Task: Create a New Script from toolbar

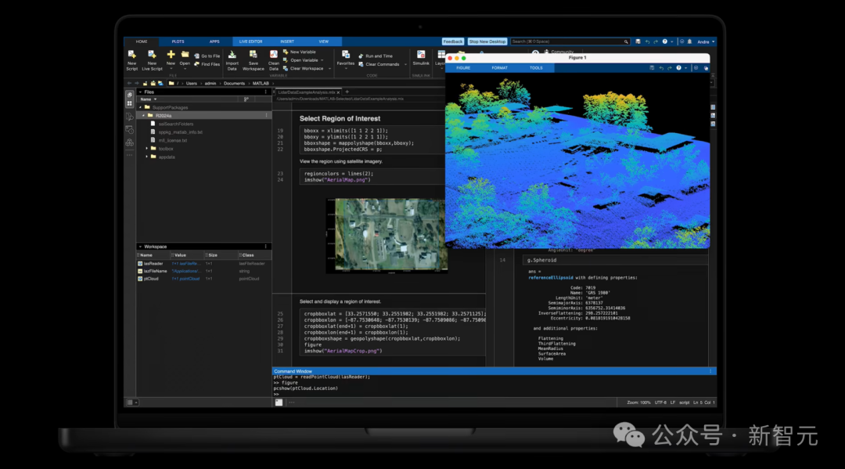Action: (x=132, y=60)
